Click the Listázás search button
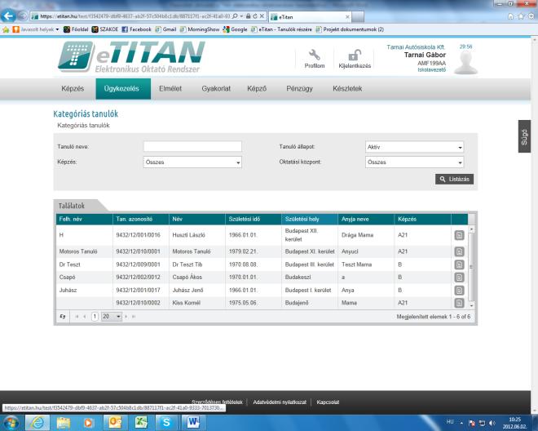Viewport: 538px width, 431px height. pos(454,179)
